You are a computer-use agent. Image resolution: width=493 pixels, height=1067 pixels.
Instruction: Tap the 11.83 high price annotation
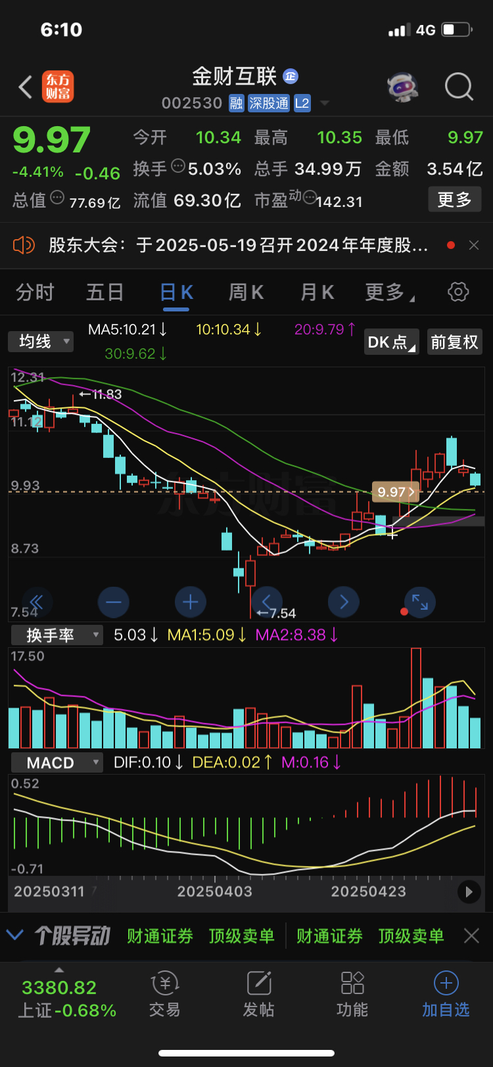click(x=100, y=394)
